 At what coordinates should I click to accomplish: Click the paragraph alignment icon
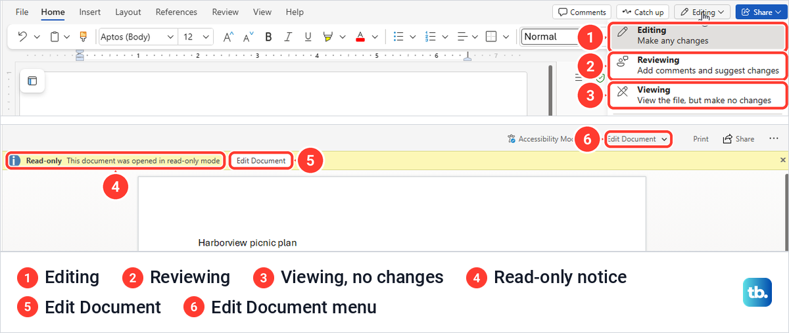point(462,37)
